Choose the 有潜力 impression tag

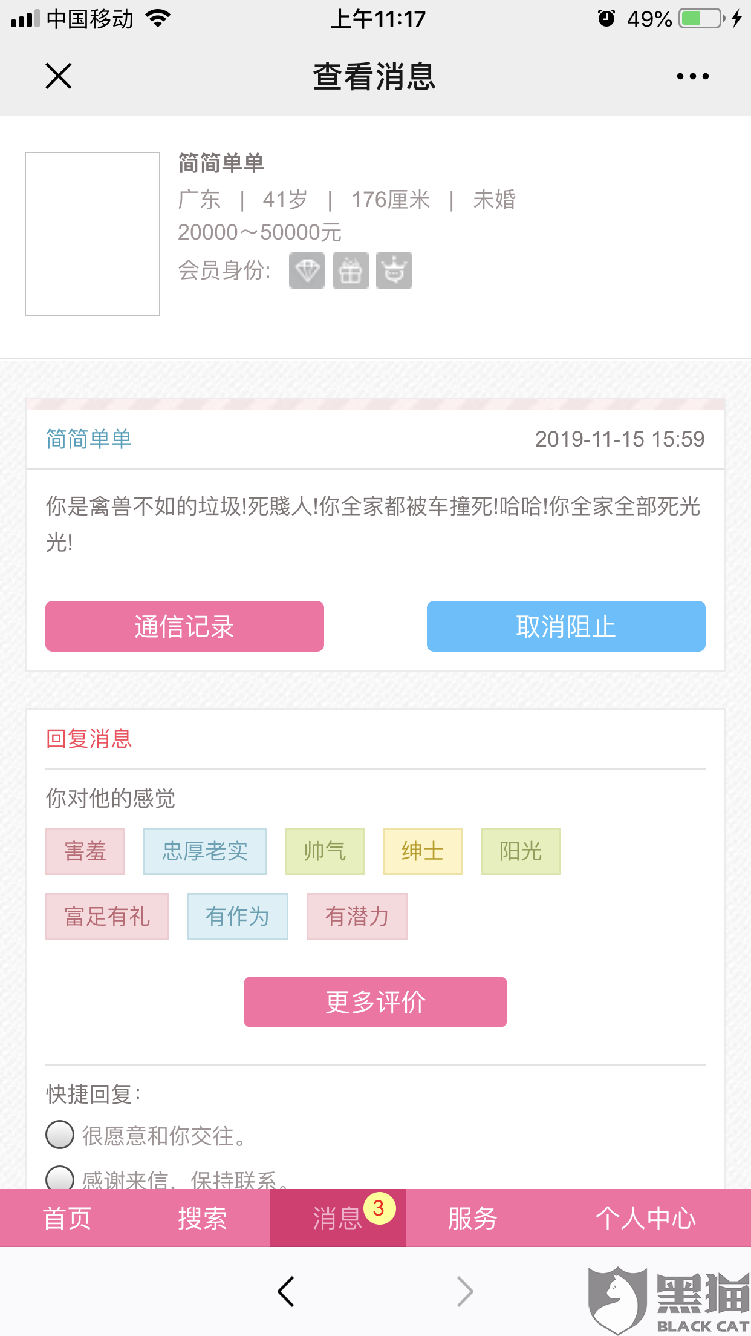[357, 917]
